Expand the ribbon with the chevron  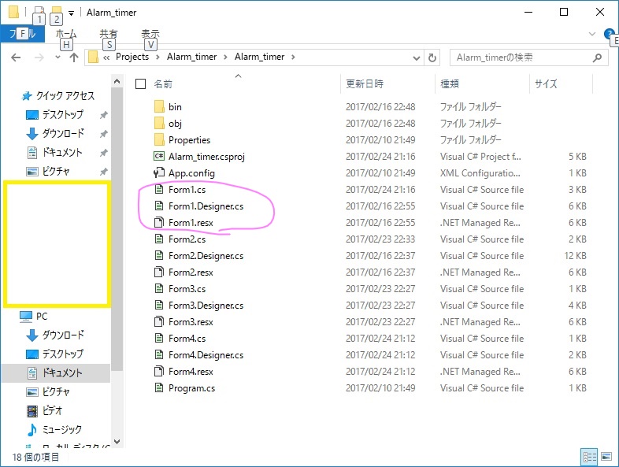[x=591, y=34]
